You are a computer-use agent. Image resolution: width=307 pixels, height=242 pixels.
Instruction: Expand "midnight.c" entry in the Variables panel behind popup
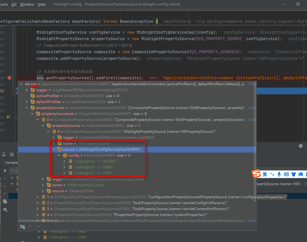39,237
